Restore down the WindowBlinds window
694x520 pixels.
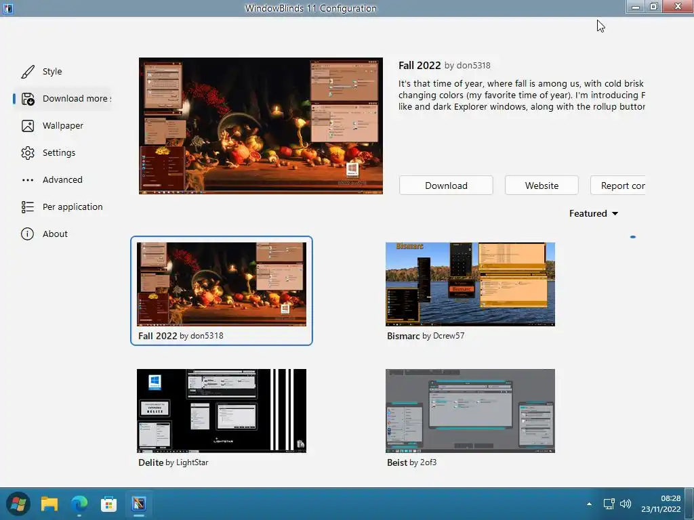point(654,7)
